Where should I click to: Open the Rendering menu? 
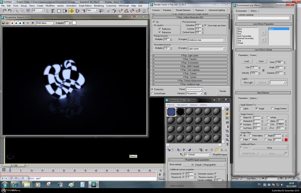[x=99, y=6]
